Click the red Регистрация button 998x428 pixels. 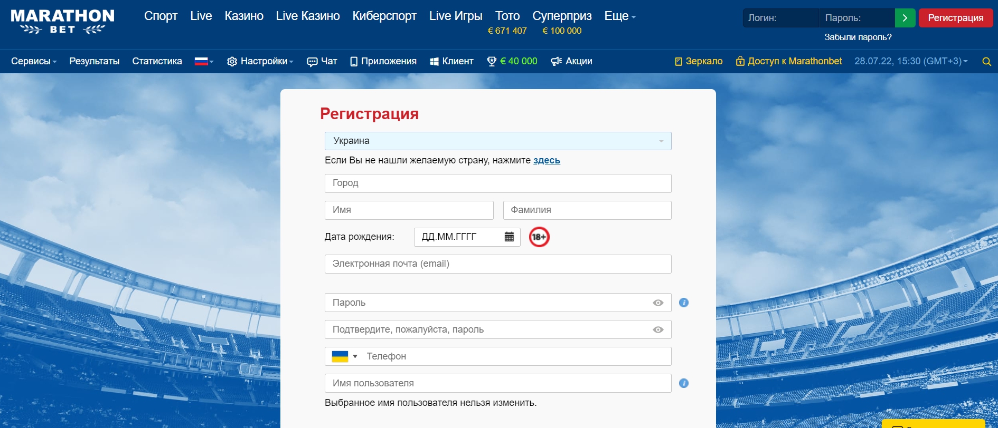(956, 18)
